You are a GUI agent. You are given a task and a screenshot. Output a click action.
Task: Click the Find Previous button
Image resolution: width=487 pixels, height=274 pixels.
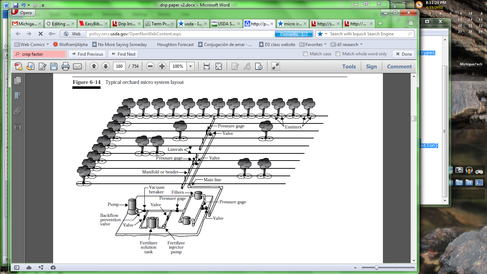87,54
